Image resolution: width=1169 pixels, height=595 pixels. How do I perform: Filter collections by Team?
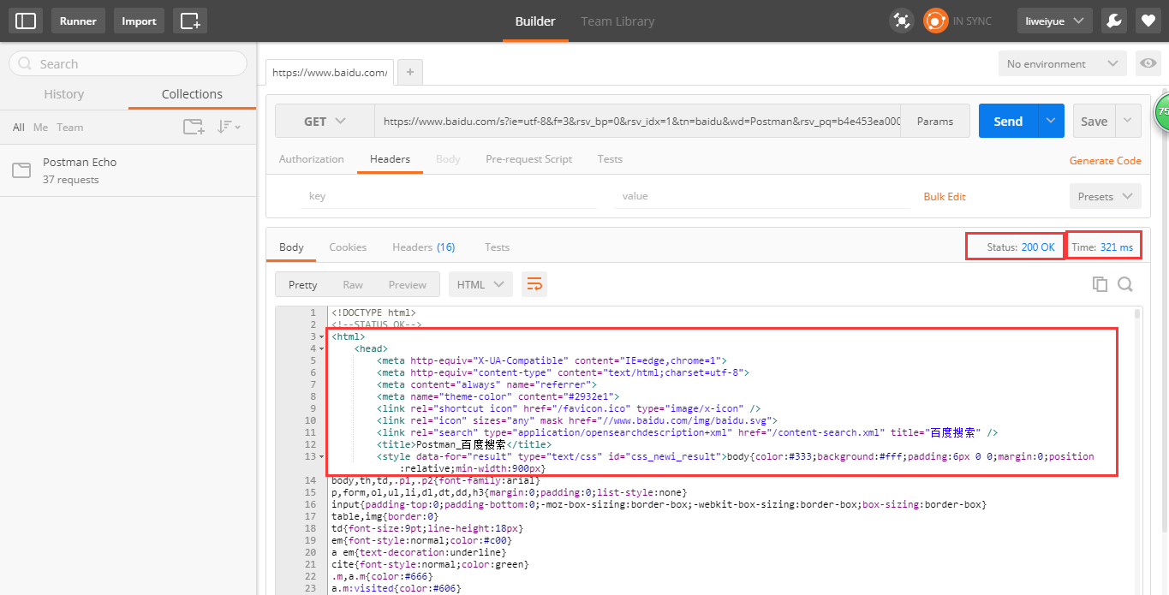[x=70, y=127]
